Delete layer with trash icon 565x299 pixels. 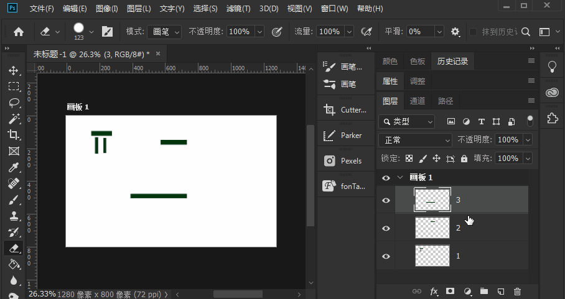click(x=518, y=292)
